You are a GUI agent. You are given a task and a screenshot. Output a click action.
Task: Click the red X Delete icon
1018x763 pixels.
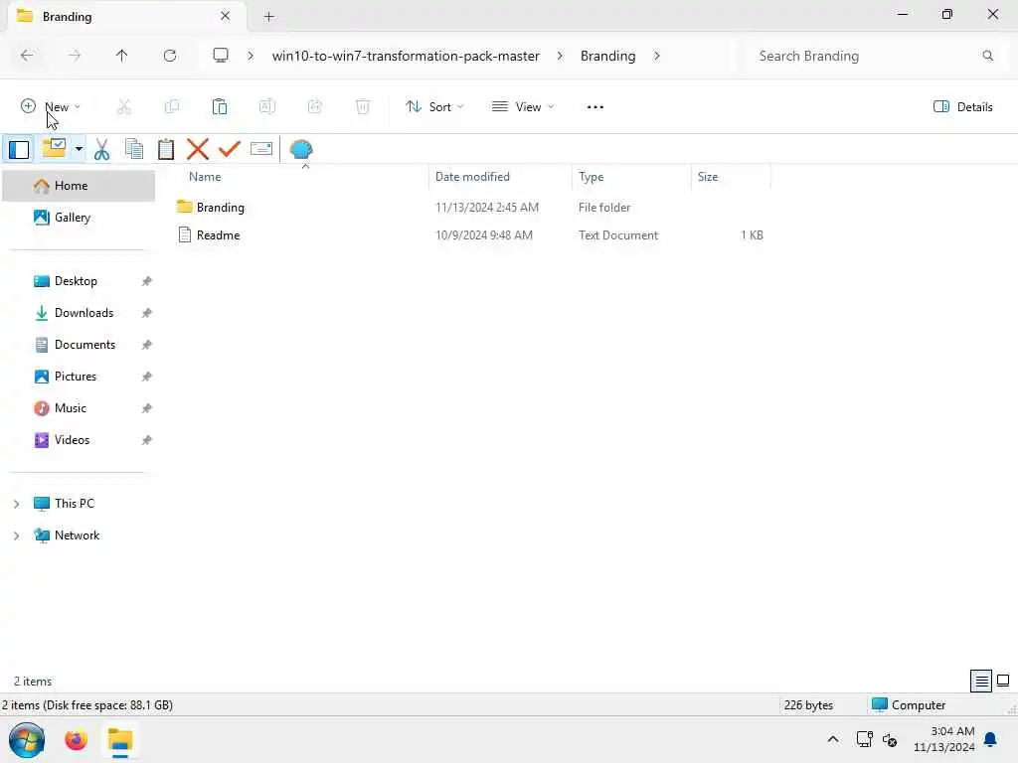coord(198,150)
